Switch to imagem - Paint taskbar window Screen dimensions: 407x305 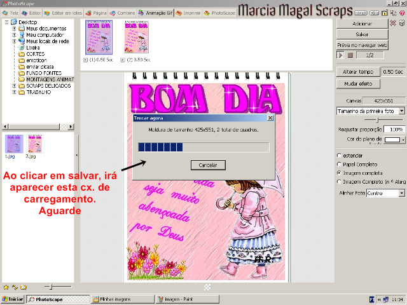click(187, 299)
